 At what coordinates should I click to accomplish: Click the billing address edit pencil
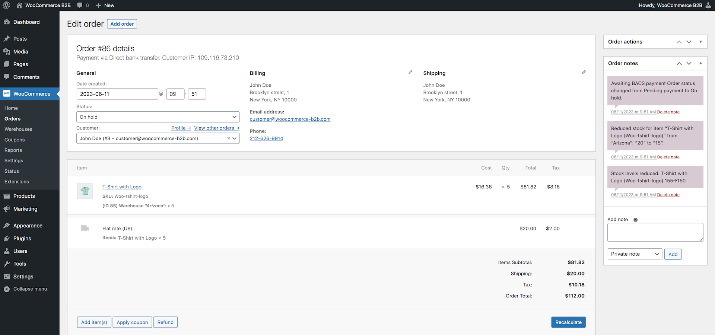coord(410,72)
